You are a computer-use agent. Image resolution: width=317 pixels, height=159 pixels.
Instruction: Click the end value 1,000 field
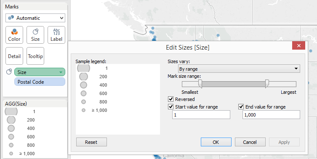tap(271, 115)
